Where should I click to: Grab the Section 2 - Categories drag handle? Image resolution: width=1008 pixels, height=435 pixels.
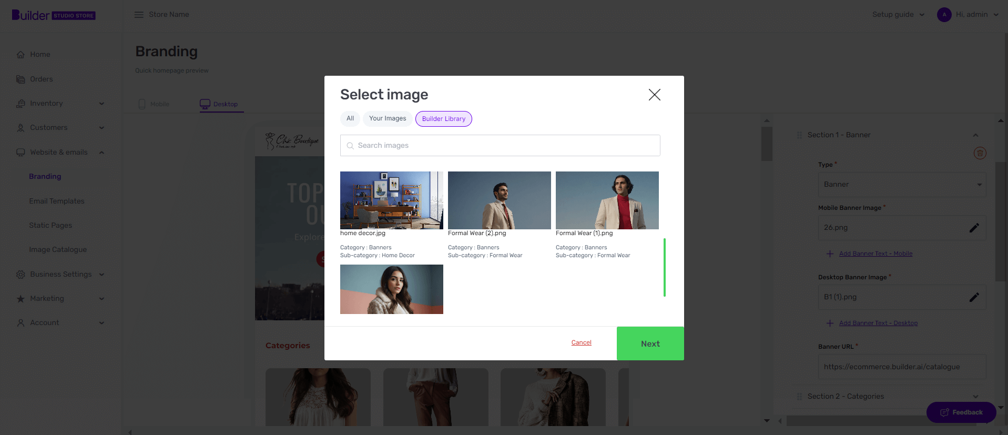coord(799,397)
